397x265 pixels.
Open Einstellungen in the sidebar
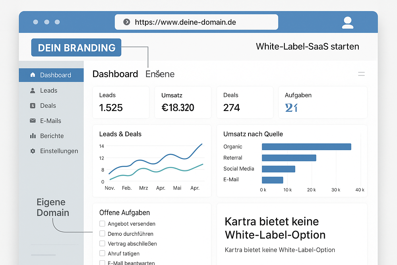pos(51,151)
